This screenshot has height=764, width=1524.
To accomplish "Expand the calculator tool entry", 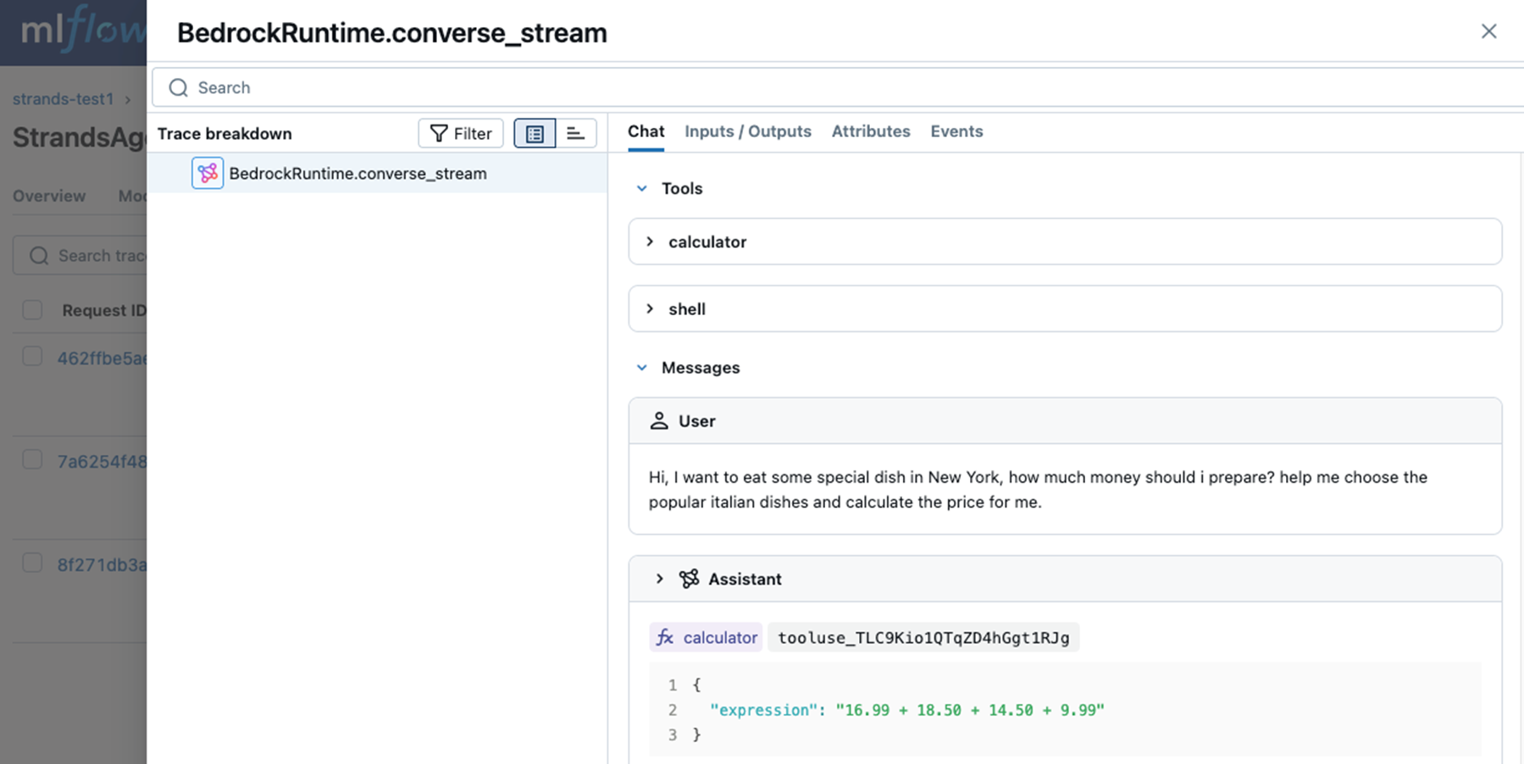I will tap(650, 241).
